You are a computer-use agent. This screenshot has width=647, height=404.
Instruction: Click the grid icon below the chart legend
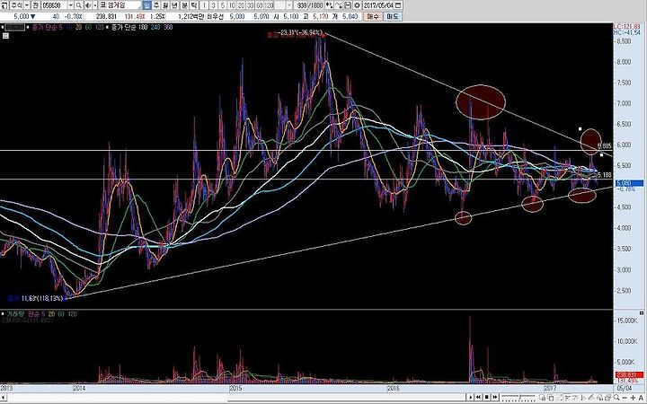pyautogui.click(x=5, y=36)
